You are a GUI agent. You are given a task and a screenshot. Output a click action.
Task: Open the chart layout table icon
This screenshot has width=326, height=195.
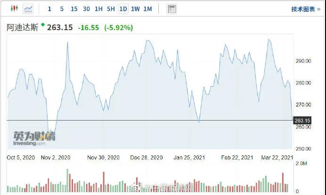172,9
